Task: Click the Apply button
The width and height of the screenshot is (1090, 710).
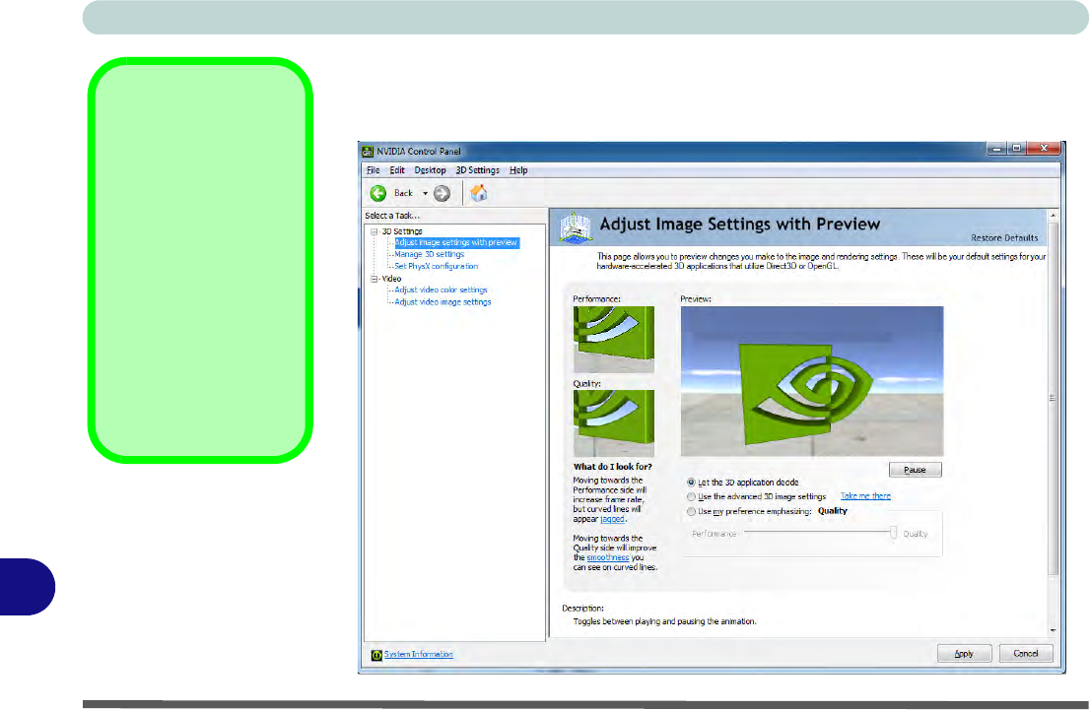Action: point(964,654)
